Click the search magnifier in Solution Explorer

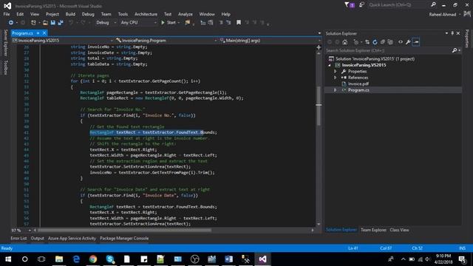455,50
